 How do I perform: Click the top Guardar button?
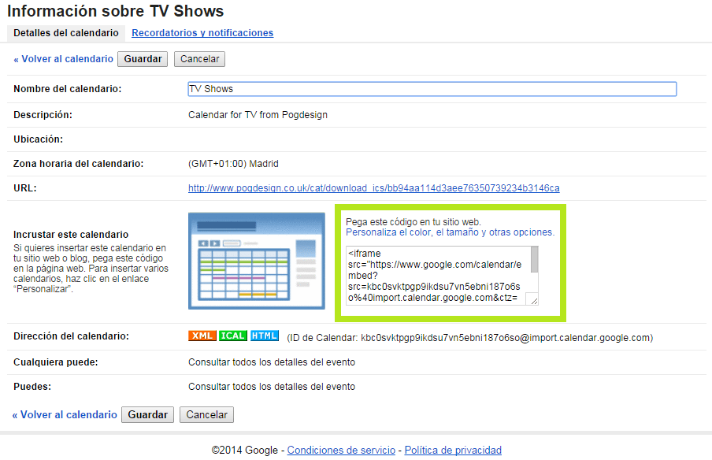(143, 59)
